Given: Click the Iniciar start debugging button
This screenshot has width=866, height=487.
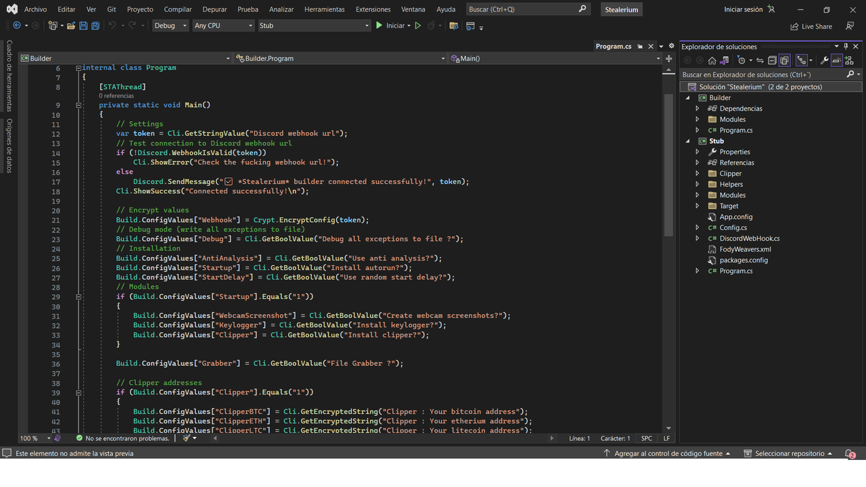Looking at the screenshot, I should (x=393, y=26).
